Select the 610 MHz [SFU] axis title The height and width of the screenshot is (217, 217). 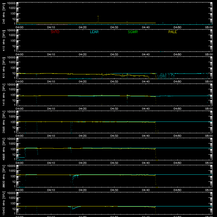(x=4, y=68)
